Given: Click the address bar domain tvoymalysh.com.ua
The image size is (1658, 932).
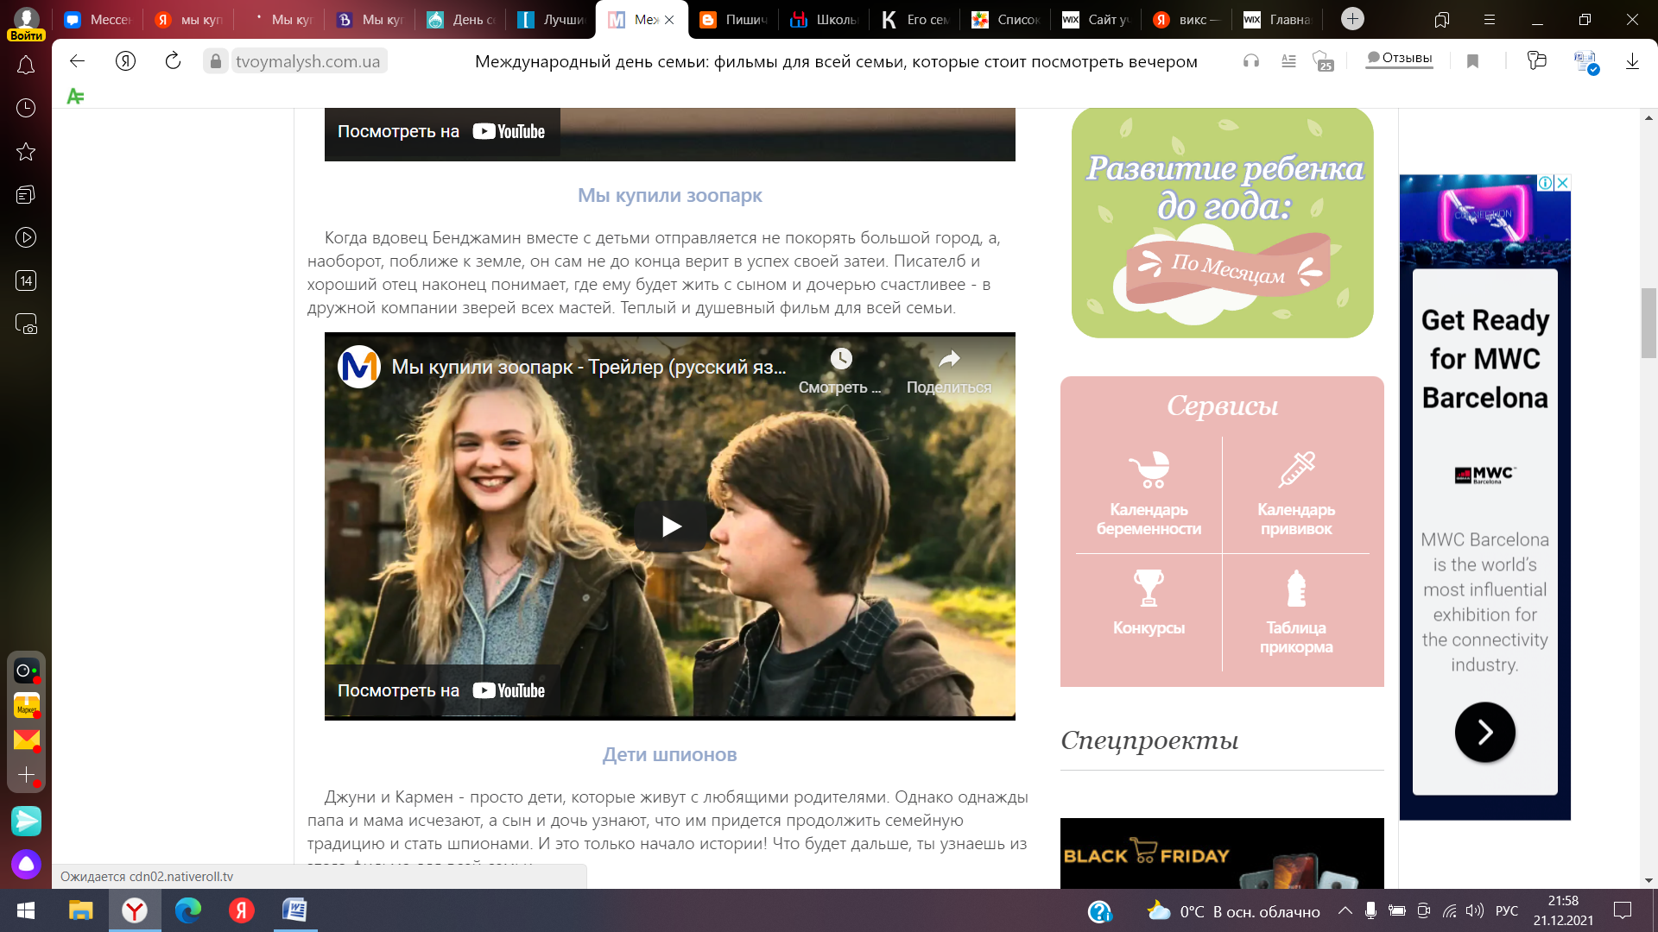Looking at the screenshot, I should (307, 61).
